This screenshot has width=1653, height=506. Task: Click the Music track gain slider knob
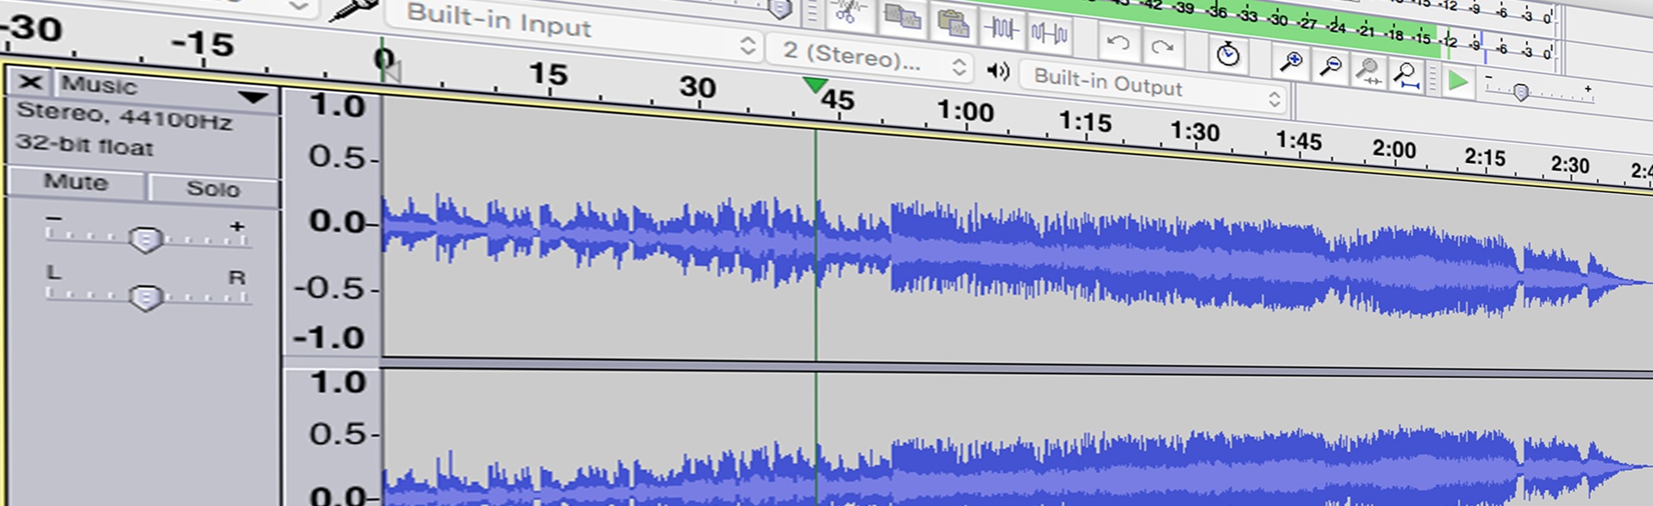point(145,240)
